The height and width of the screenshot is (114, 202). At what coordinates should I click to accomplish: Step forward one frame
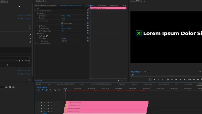tap(180, 79)
